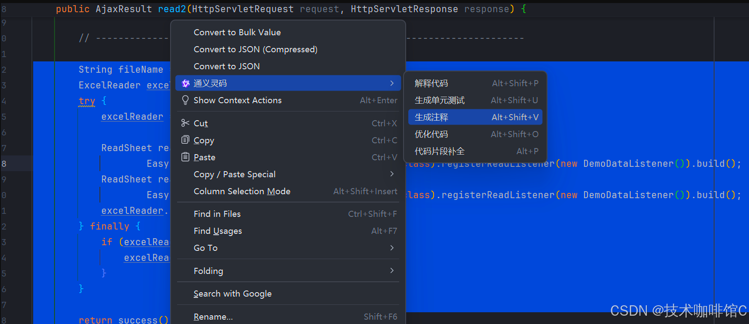The image size is (749, 324).
Task: Click the HttpServletResponse parameter type
Action: coord(404,9)
